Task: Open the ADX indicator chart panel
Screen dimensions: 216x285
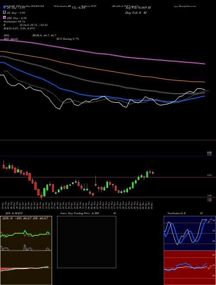Action: point(26,233)
